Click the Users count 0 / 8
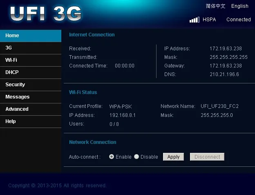Screen dimensions: 255x195 coord(114,124)
